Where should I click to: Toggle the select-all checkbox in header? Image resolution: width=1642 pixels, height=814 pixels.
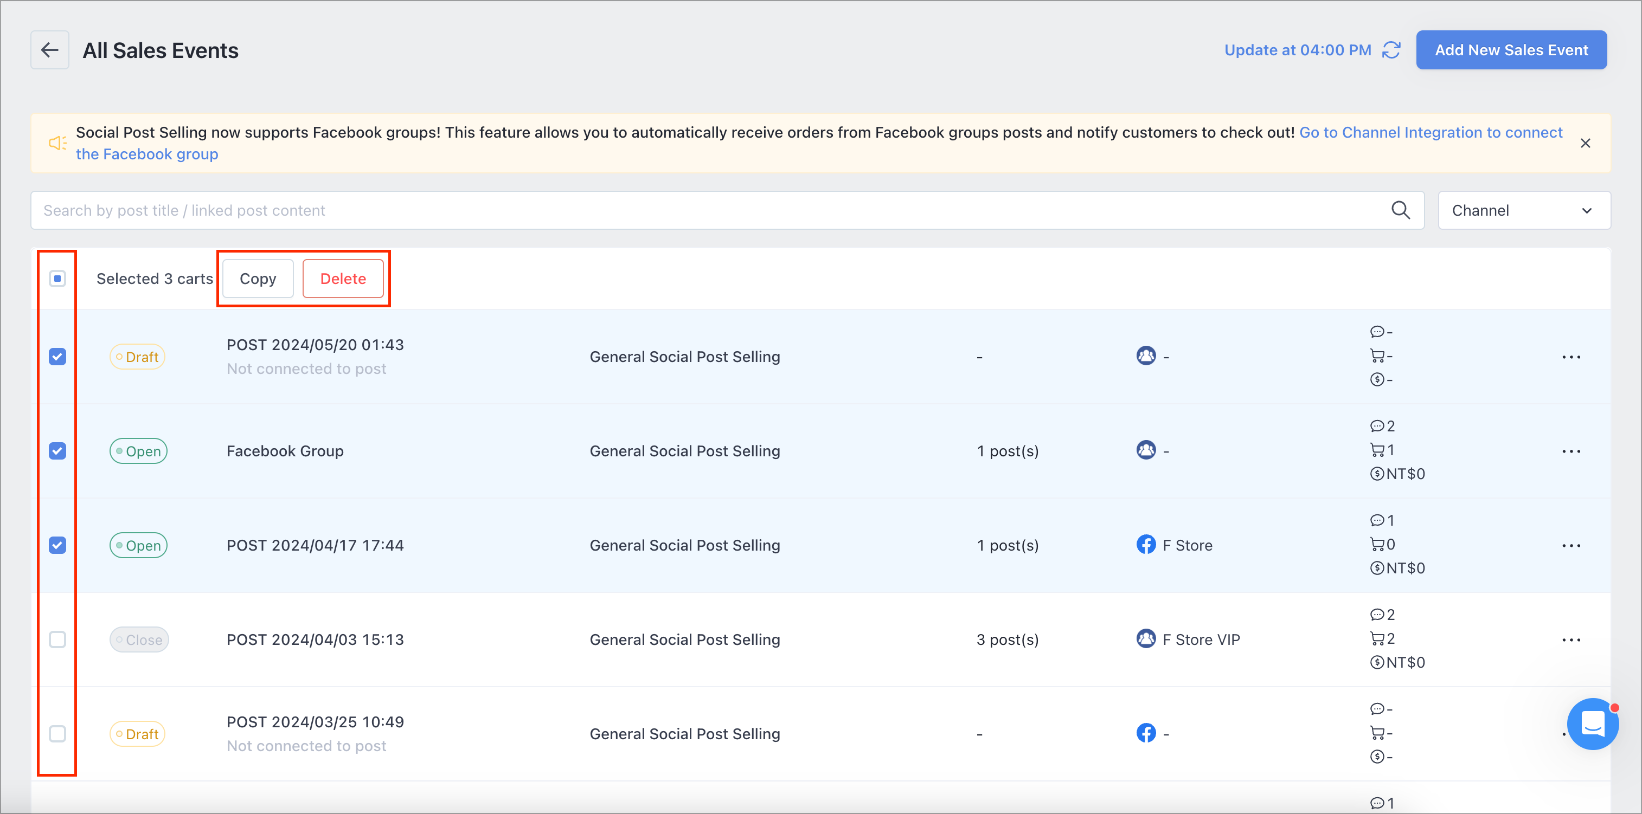pyautogui.click(x=57, y=279)
